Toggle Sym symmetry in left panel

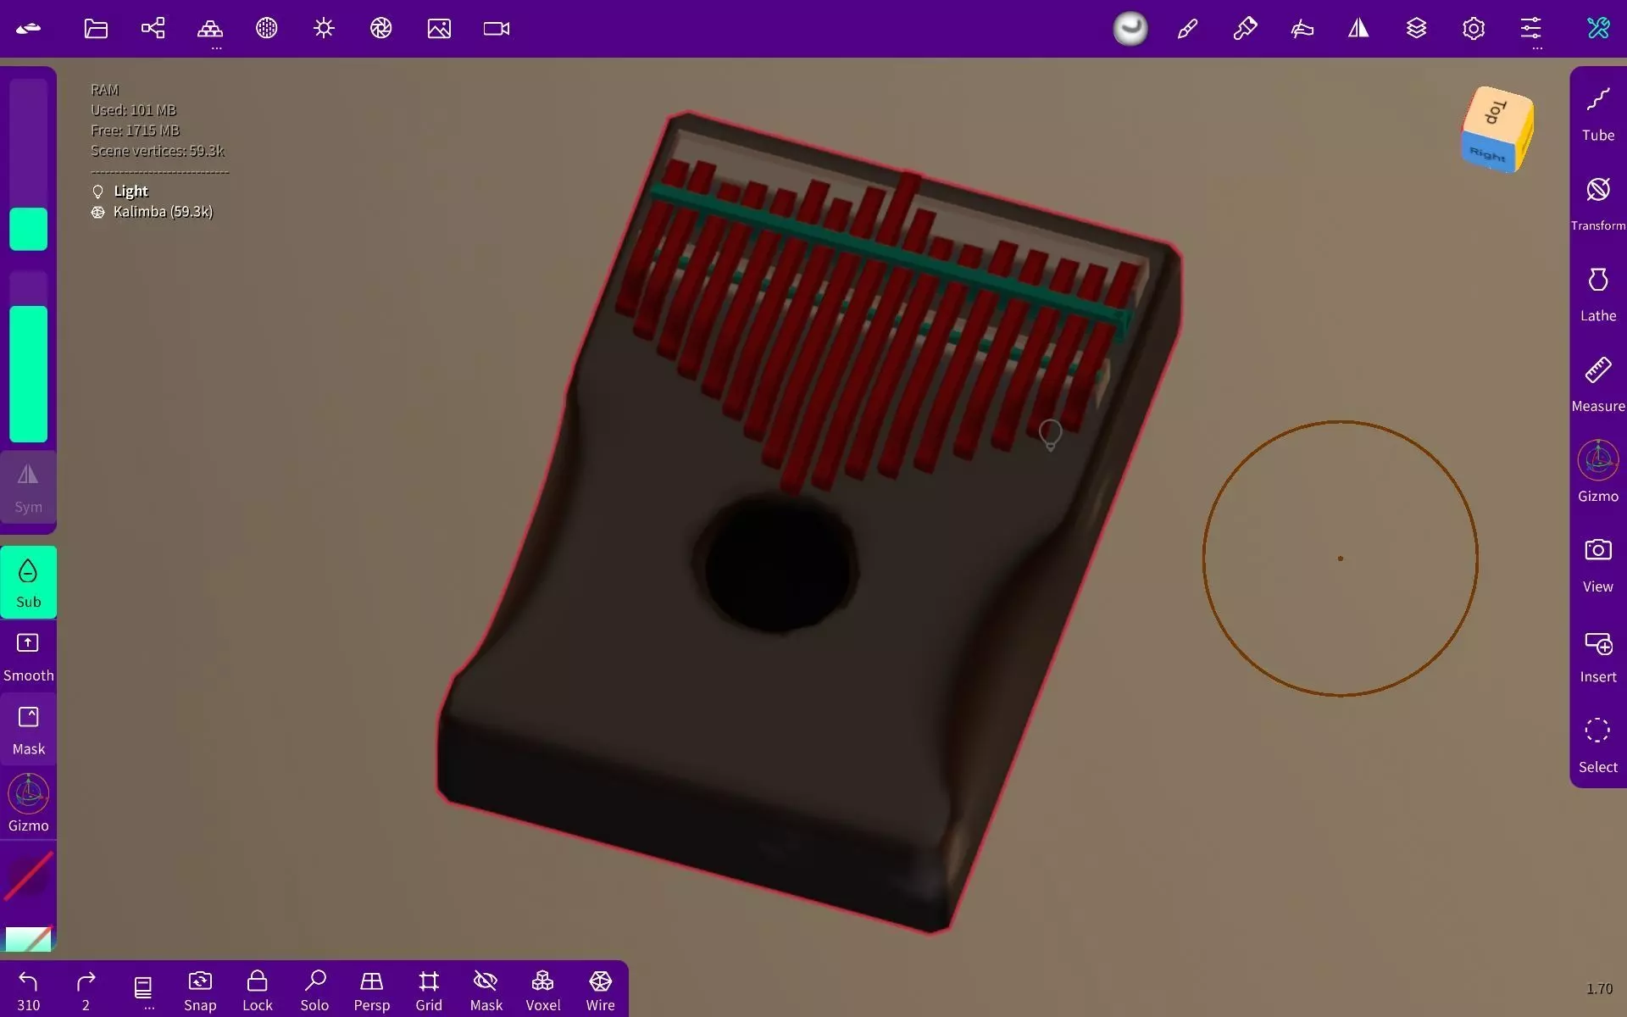point(28,488)
